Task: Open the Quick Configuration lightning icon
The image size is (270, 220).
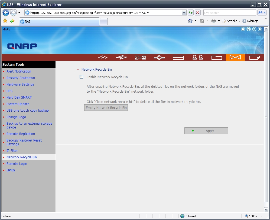Action: (121, 58)
